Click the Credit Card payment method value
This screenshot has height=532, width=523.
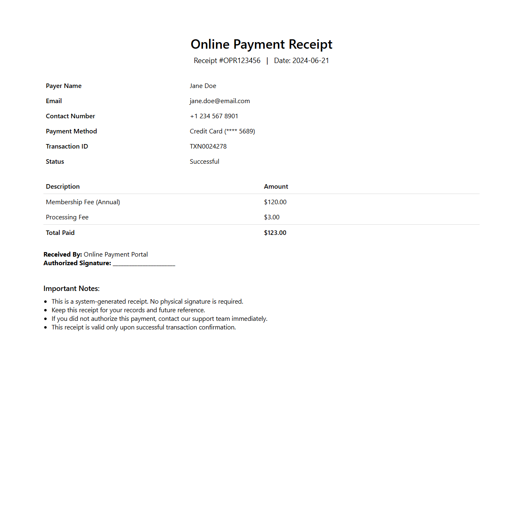click(222, 131)
